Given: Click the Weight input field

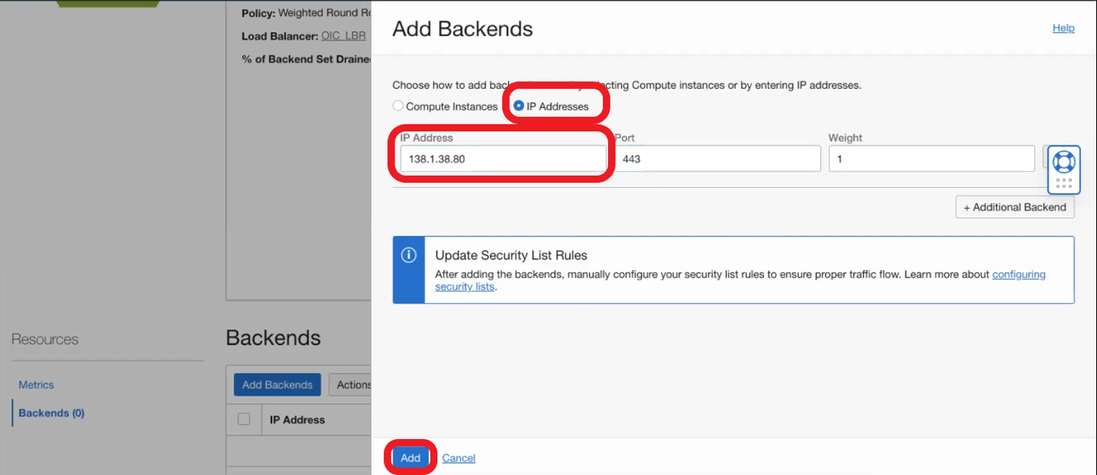Looking at the screenshot, I should (x=931, y=159).
